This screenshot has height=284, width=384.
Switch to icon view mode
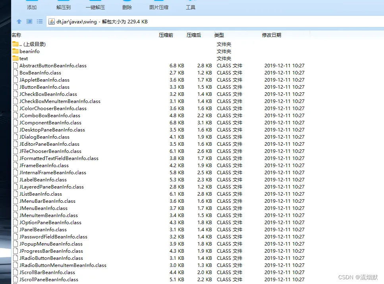29,21
